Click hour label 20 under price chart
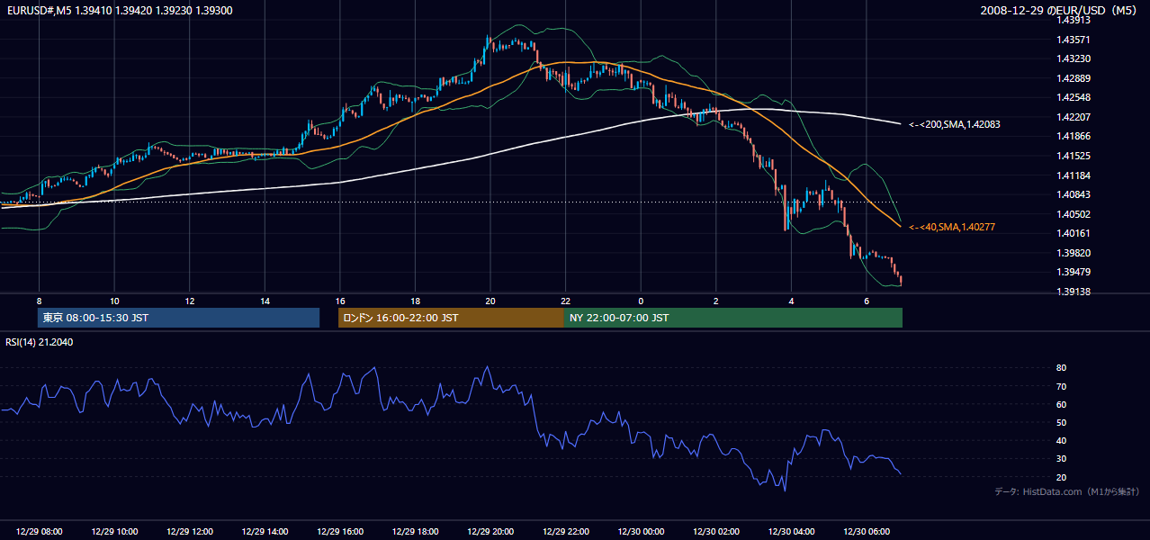1150x540 pixels. (490, 301)
